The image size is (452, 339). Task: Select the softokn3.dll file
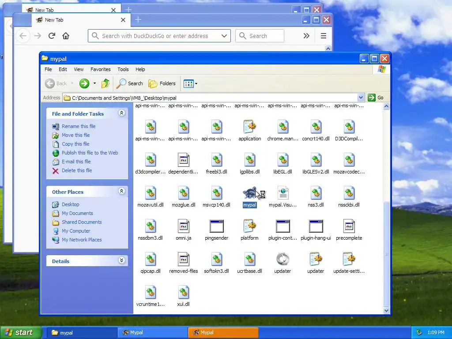(216, 263)
